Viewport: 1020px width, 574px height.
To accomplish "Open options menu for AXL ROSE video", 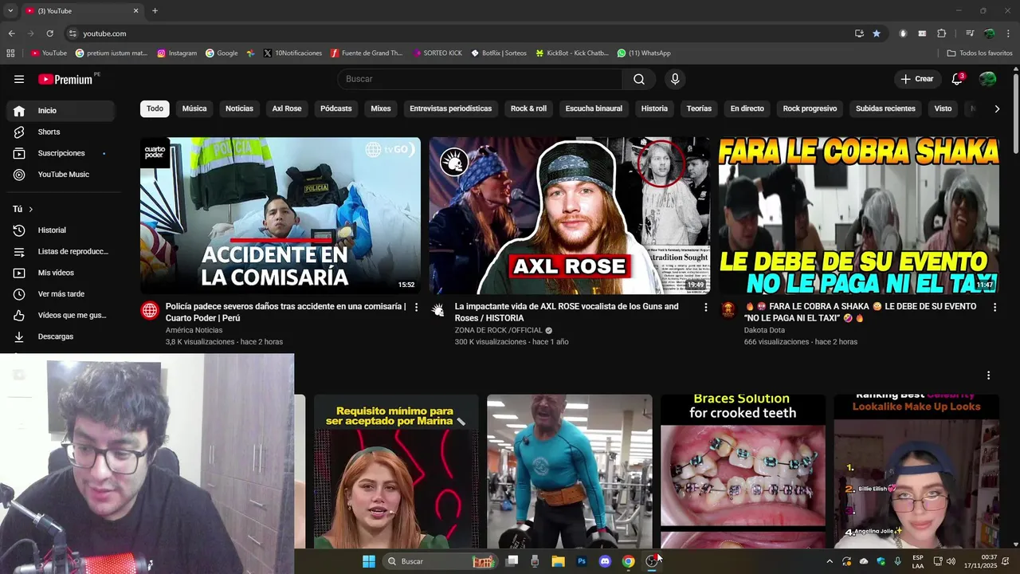I will point(705,307).
